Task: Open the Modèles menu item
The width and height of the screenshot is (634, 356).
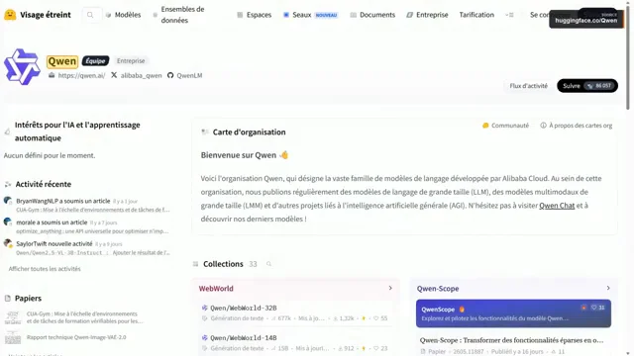Action: point(123,15)
